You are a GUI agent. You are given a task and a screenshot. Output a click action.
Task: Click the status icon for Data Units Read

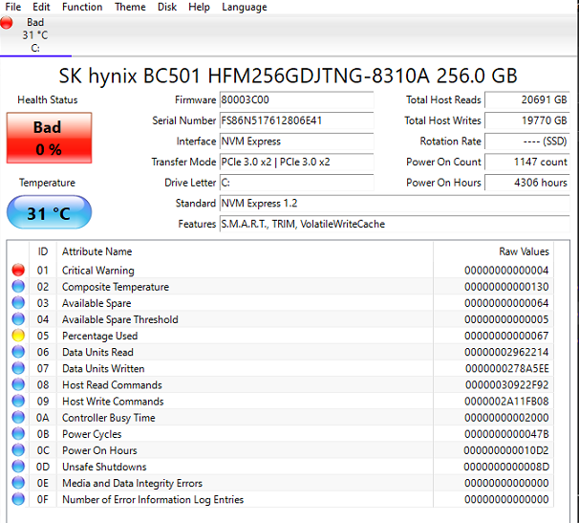[x=18, y=352]
